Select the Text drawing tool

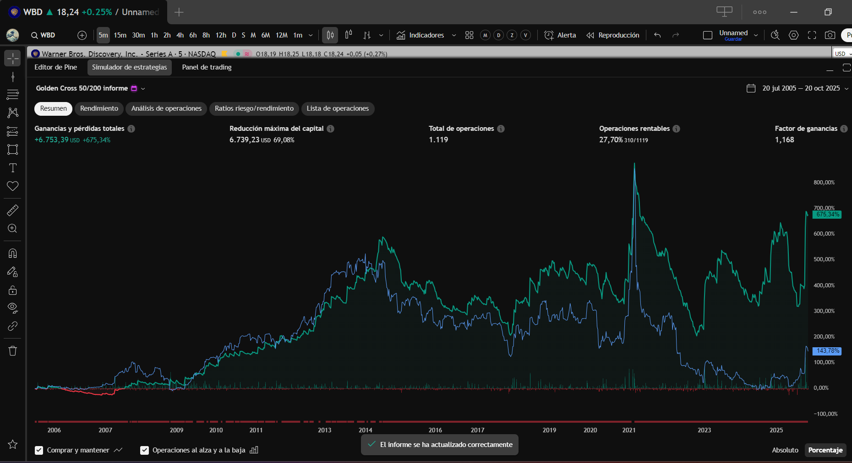(13, 168)
